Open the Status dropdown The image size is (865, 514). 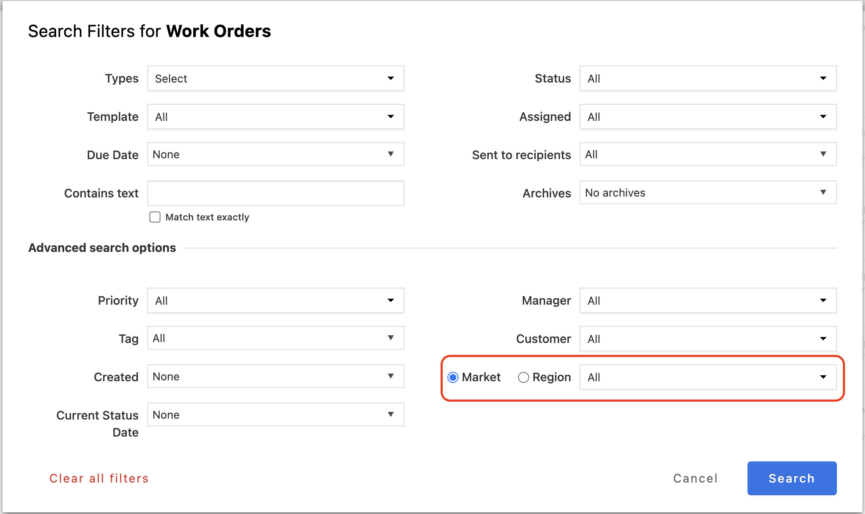coord(707,78)
